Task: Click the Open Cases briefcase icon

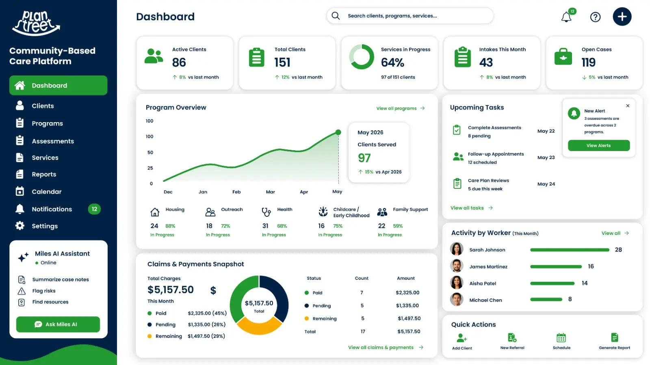Action: pos(563,57)
